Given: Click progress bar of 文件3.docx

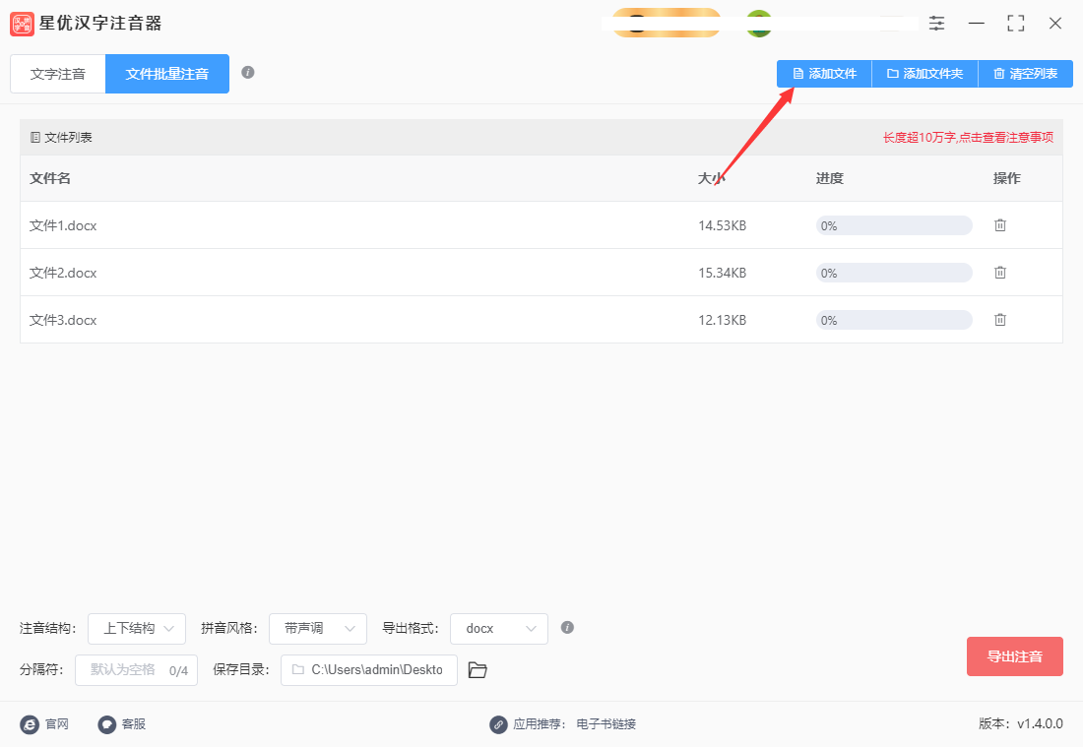Looking at the screenshot, I should pos(894,320).
